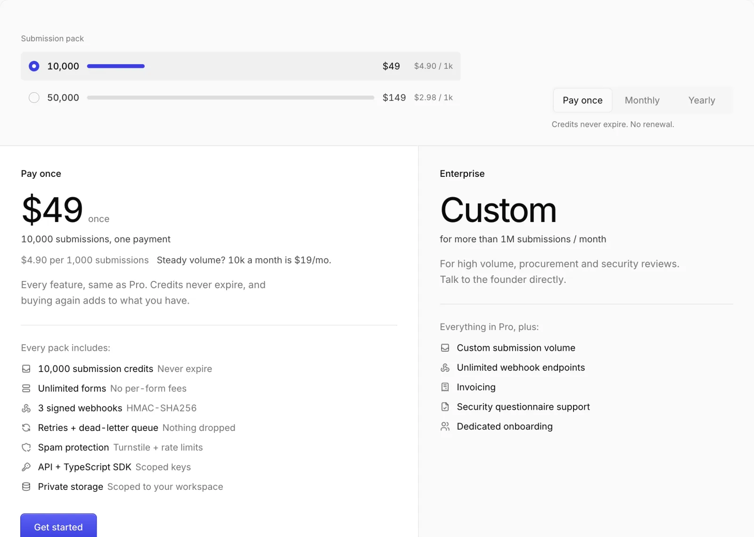The image size is (754, 537).
Task: Click the stacked forms icon beside Unlimited forms
Action: pos(26,388)
